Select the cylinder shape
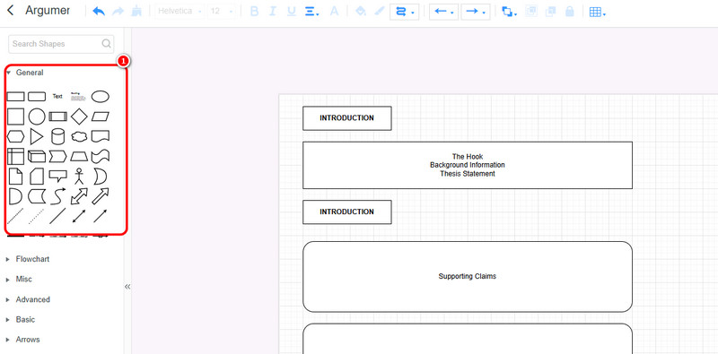 pyautogui.click(x=58, y=136)
